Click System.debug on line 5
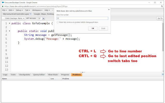 (34, 39)
